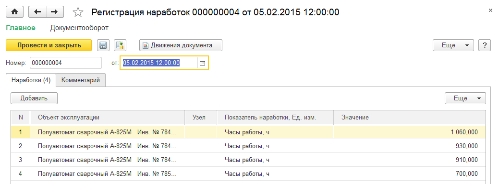
Task: Navigate forward with the right arrow
Action: (55, 12)
